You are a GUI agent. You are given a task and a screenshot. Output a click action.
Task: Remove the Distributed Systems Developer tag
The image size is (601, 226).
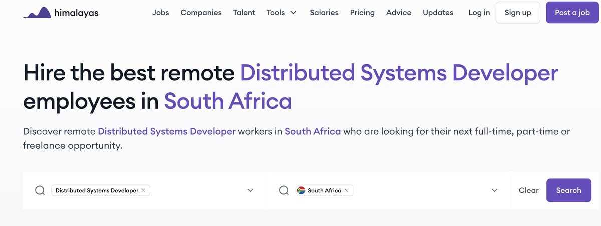click(143, 190)
